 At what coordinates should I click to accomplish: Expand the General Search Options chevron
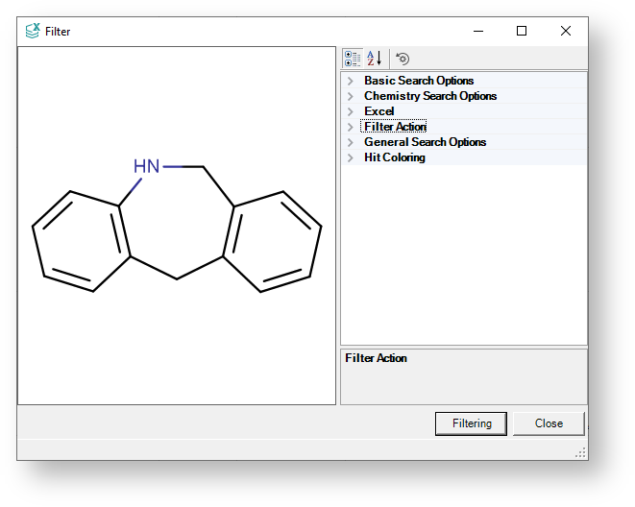click(x=351, y=142)
